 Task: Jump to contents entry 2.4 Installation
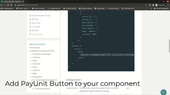click(36, 64)
